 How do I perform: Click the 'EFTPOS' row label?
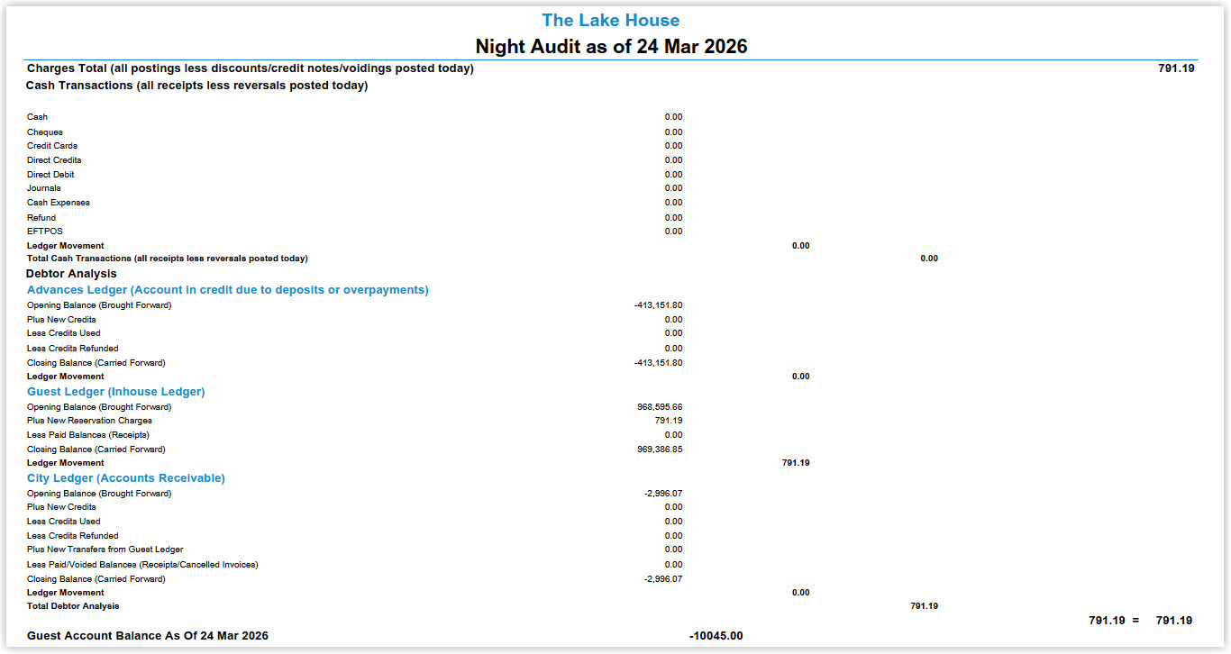(45, 232)
